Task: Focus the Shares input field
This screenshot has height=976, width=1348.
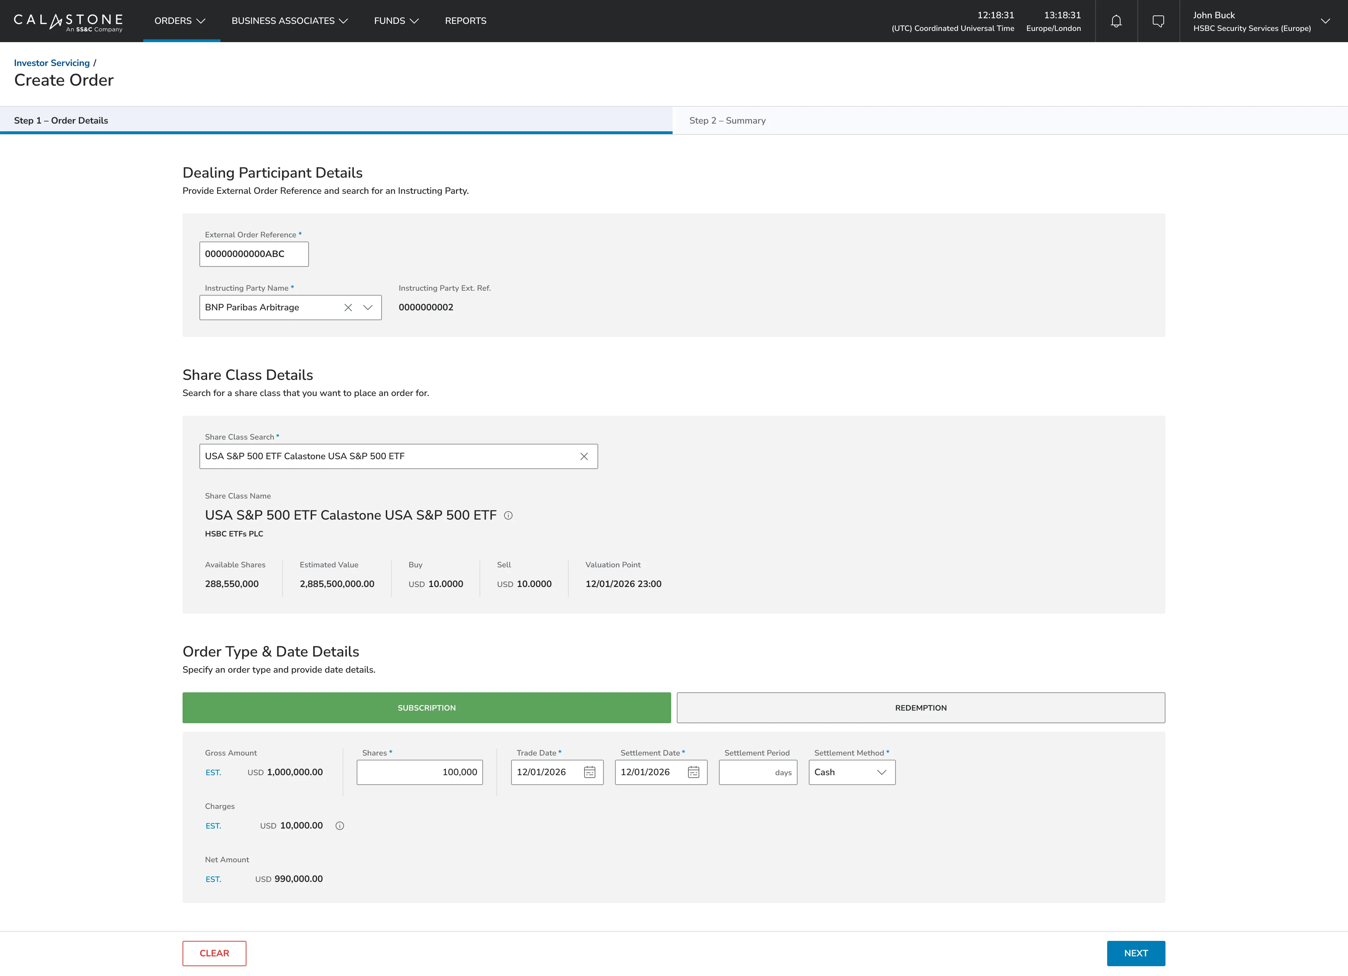Action: [419, 772]
